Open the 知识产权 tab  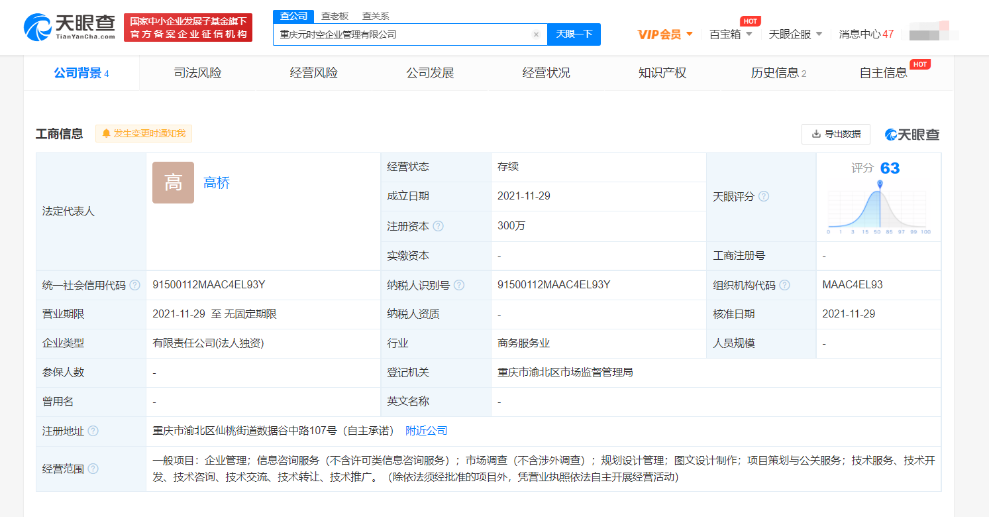click(x=662, y=73)
